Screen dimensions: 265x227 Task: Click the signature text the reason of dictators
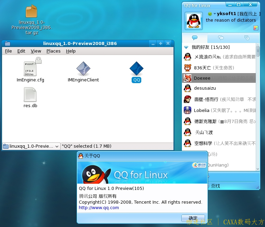pyautogui.click(x=231, y=20)
